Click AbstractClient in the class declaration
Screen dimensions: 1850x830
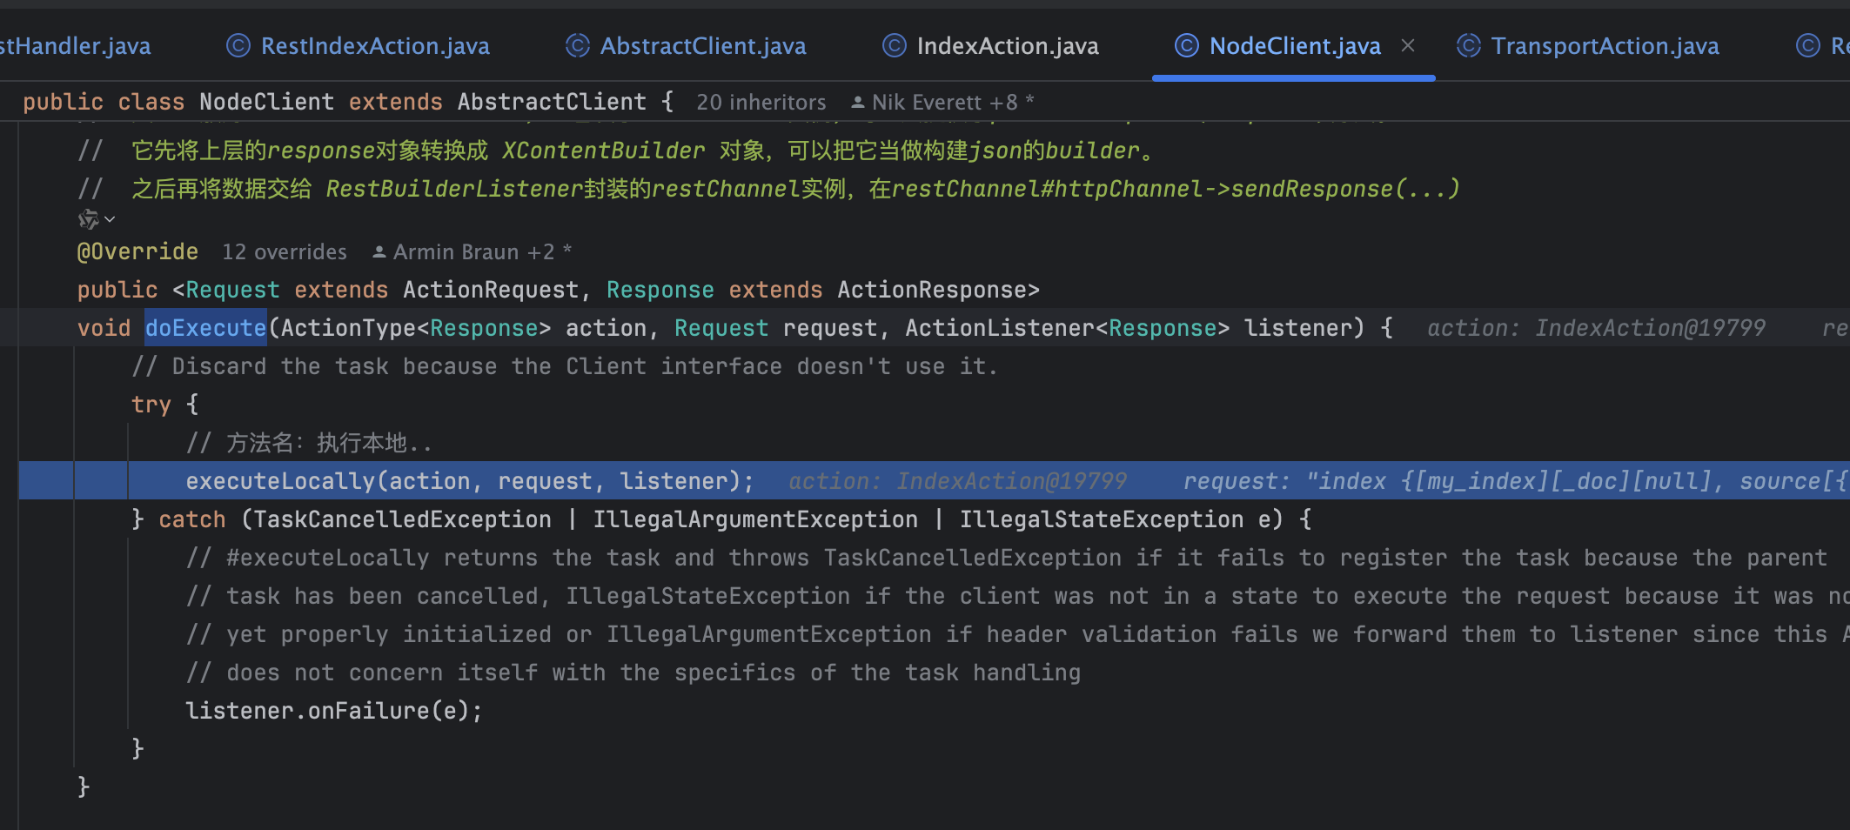coord(552,103)
